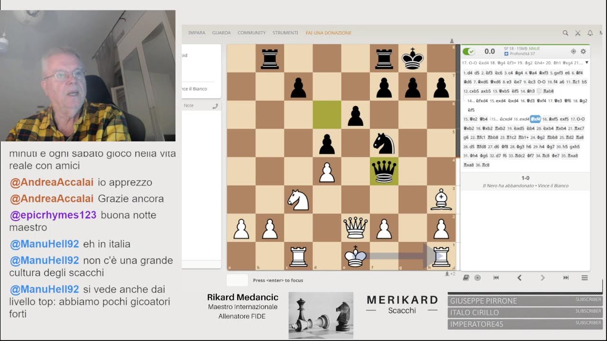Click the plus icon beside Profondità 37
The image size is (607, 341).
point(506,54)
